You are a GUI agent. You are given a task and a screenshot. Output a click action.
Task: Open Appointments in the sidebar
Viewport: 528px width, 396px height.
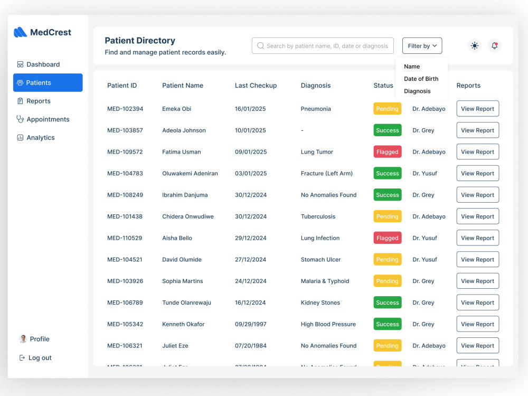[x=48, y=119]
